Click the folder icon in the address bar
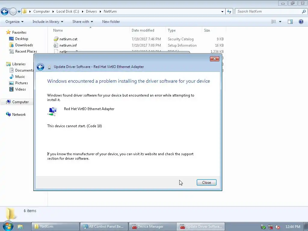This screenshot has height=231, width=308. click(25, 11)
